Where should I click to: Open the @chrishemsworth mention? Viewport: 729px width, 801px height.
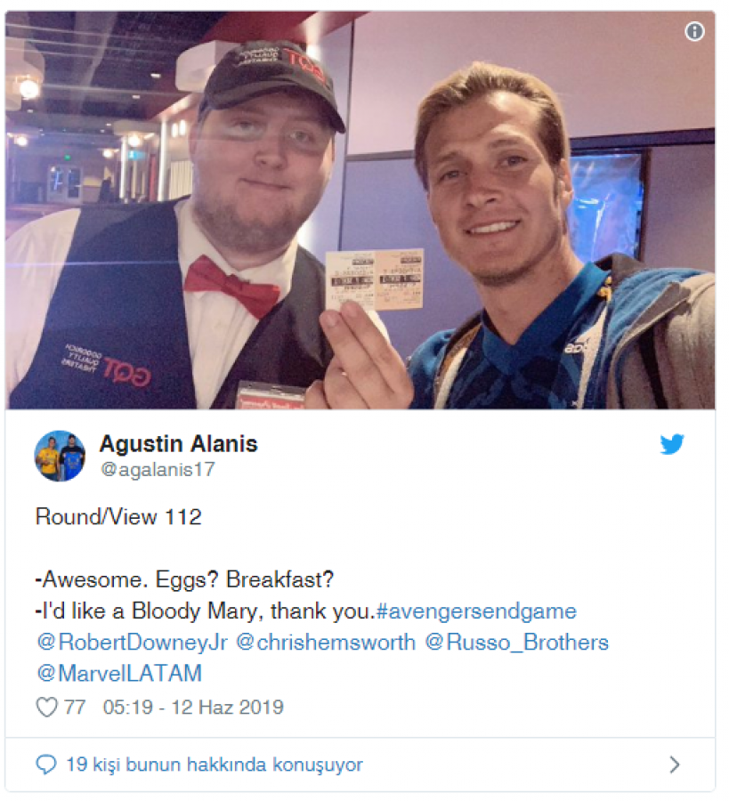pyautogui.click(x=326, y=643)
